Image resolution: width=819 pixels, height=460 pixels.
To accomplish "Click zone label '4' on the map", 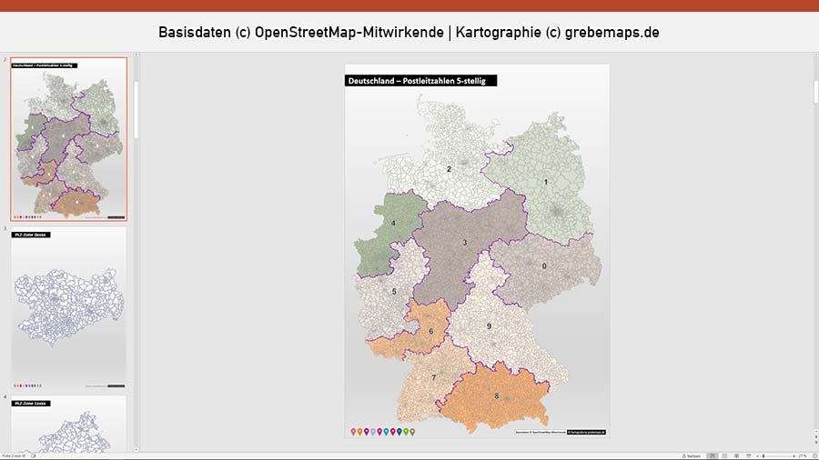I will 393,223.
